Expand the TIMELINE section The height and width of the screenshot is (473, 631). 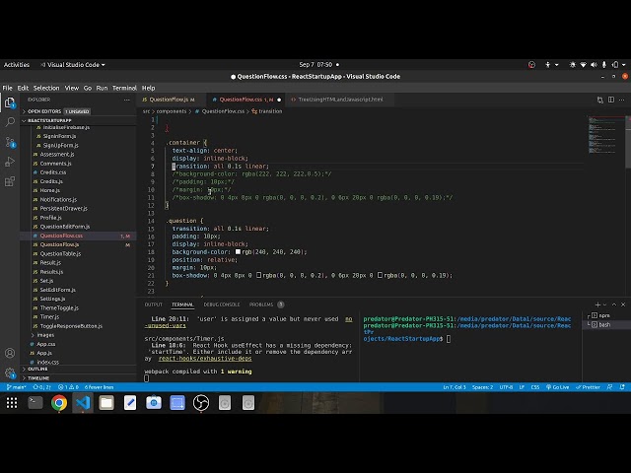click(x=78, y=378)
